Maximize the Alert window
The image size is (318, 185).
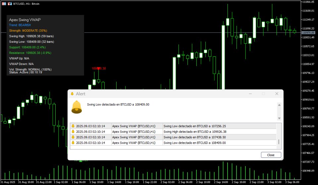pos(263,94)
